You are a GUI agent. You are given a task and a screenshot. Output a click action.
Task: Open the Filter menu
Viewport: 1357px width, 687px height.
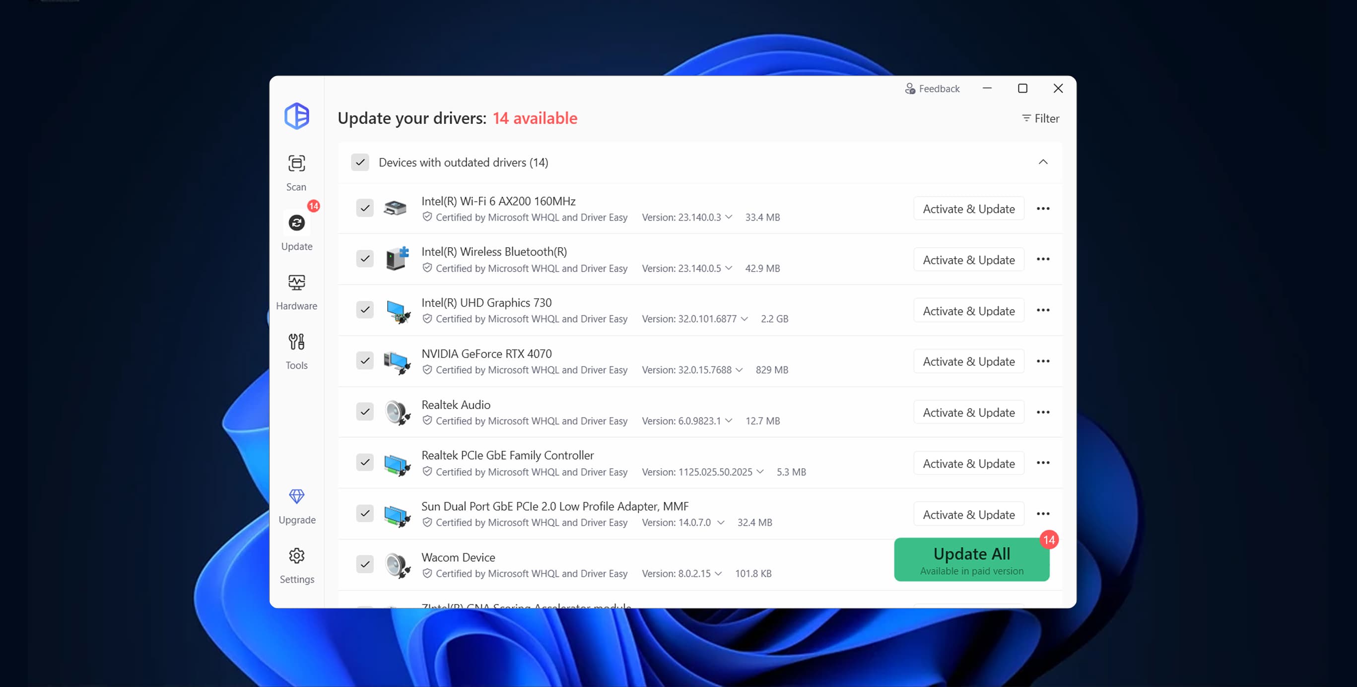tap(1040, 119)
